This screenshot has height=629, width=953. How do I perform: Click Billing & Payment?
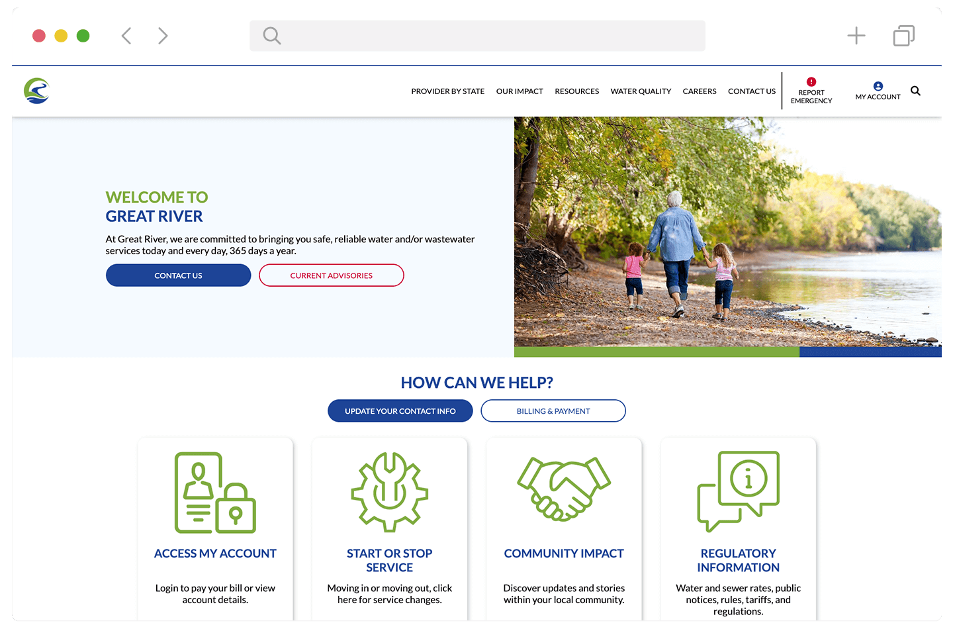click(553, 411)
